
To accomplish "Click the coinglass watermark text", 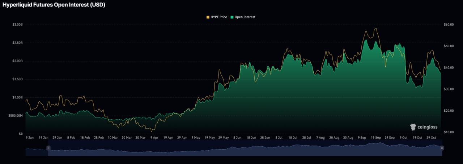I will [427, 127].
